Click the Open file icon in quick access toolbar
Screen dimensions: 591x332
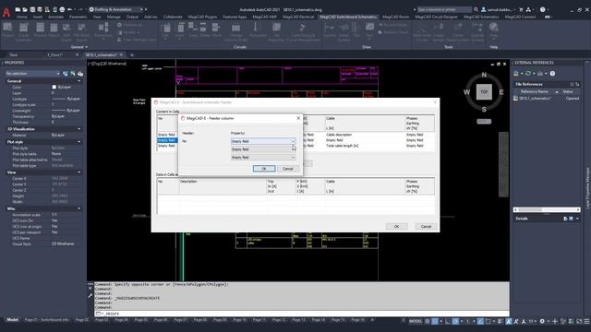coord(25,9)
